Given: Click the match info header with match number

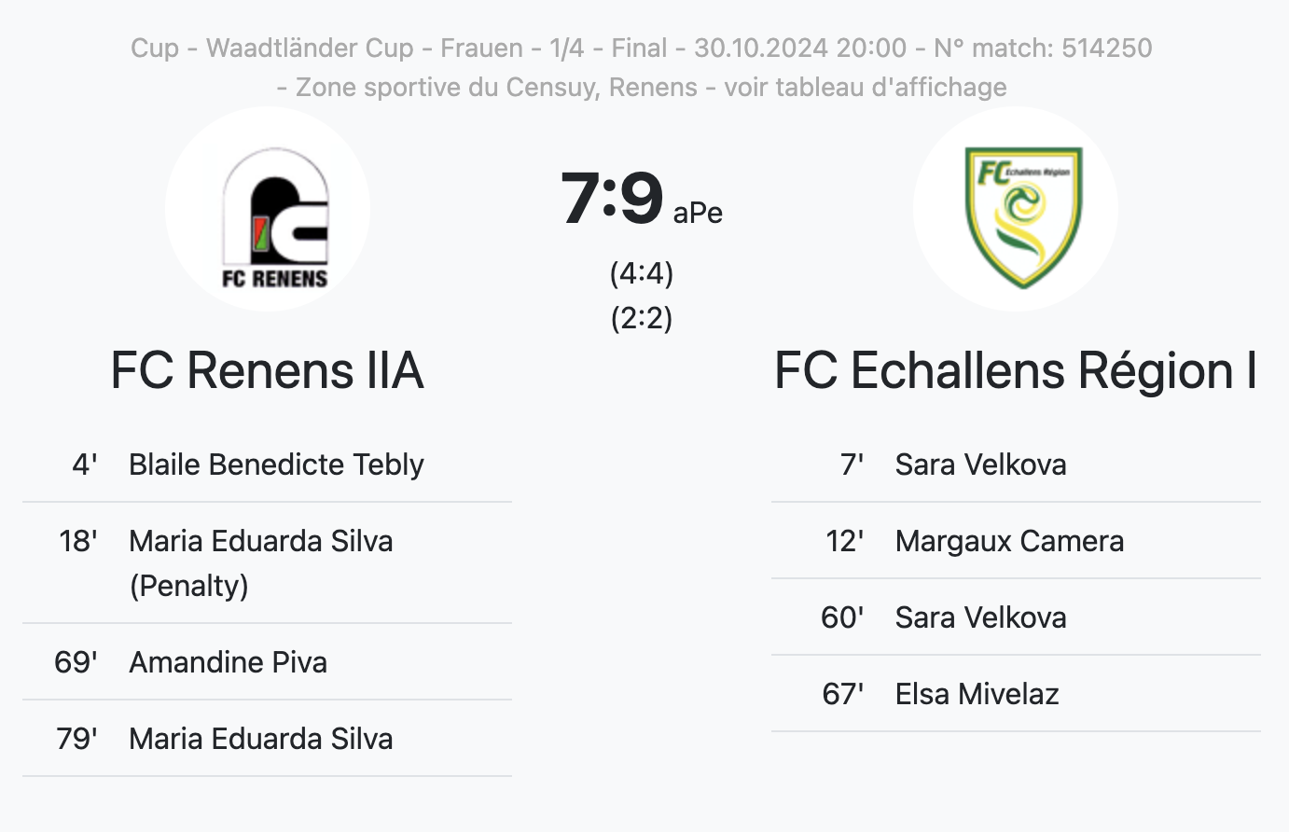Looking at the screenshot, I should (642, 48).
